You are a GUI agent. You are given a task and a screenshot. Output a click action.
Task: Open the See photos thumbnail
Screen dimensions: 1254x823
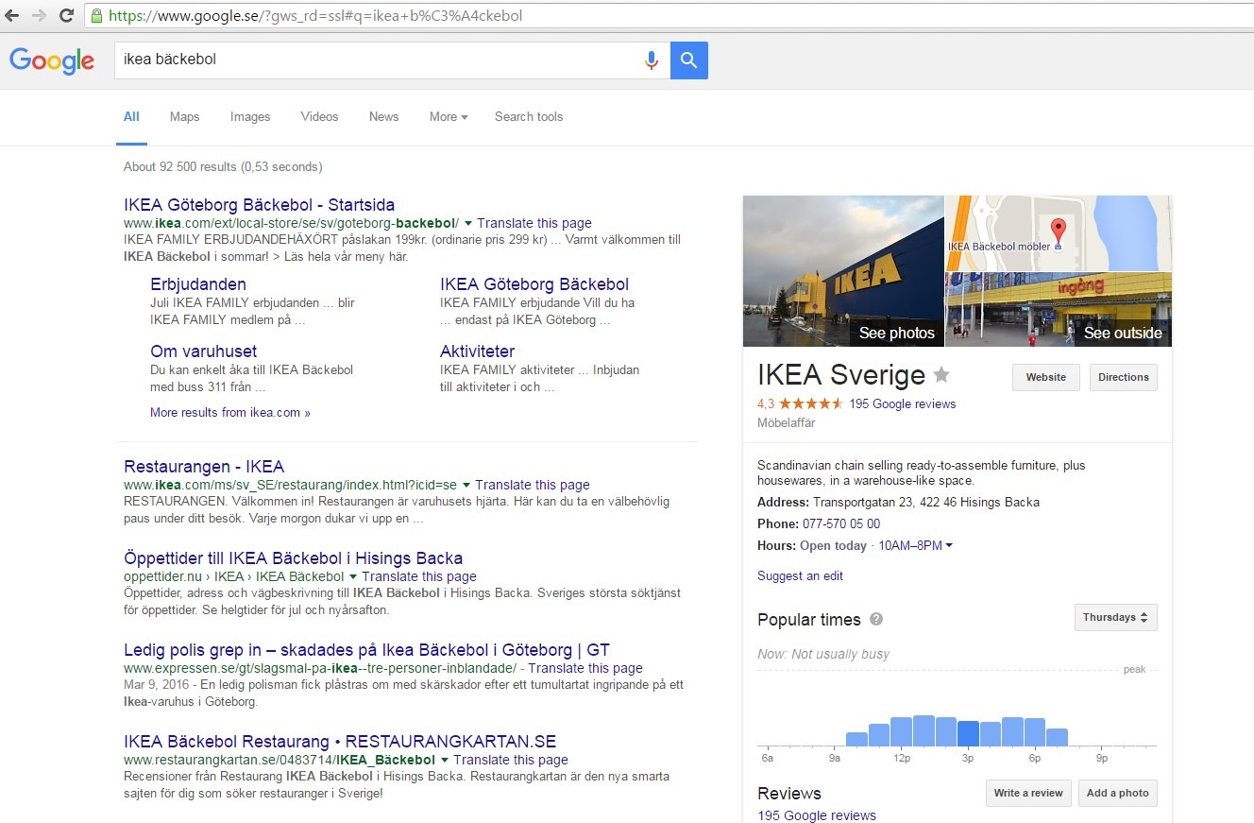click(x=843, y=271)
